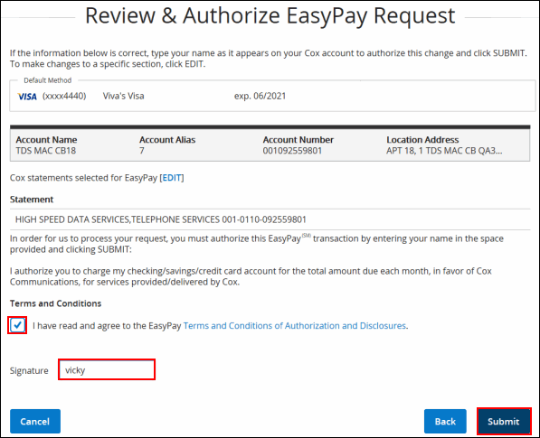Open Terms and Conditions of Authorization link
The image size is (540, 438).
click(x=295, y=326)
